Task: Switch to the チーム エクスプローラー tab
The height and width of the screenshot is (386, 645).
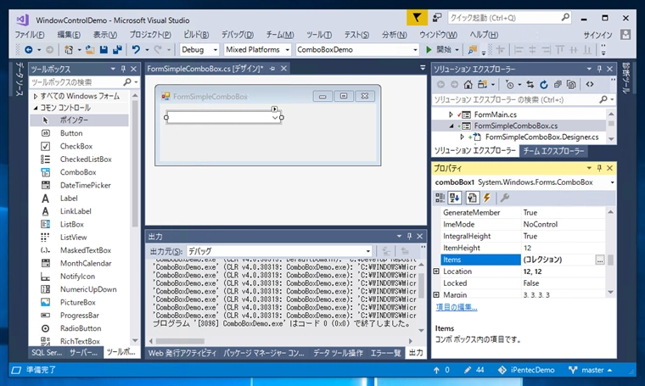Action: click(553, 151)
